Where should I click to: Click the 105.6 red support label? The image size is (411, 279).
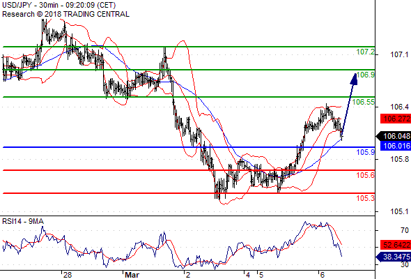click(366, 175)
